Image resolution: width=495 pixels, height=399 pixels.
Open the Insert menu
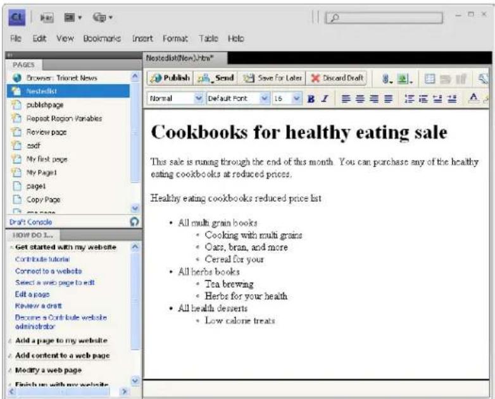[142, 39]
